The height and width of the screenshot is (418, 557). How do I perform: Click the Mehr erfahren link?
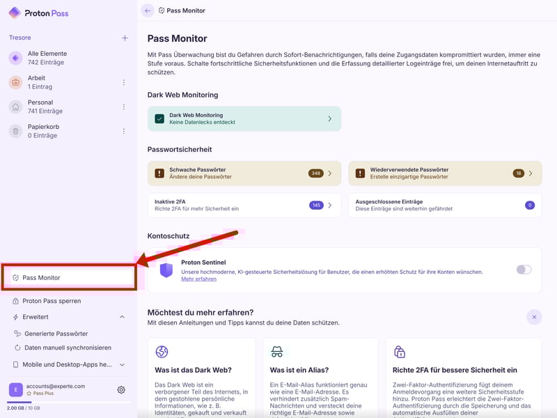click(x=198, y=279)
